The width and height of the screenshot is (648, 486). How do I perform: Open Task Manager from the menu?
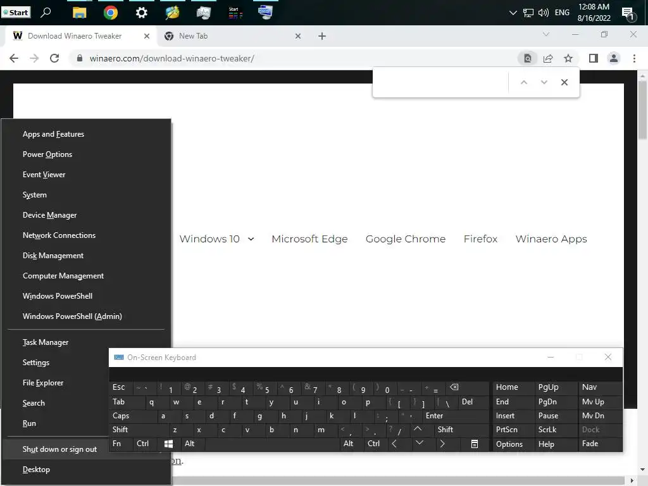click(x=86, y=342)
